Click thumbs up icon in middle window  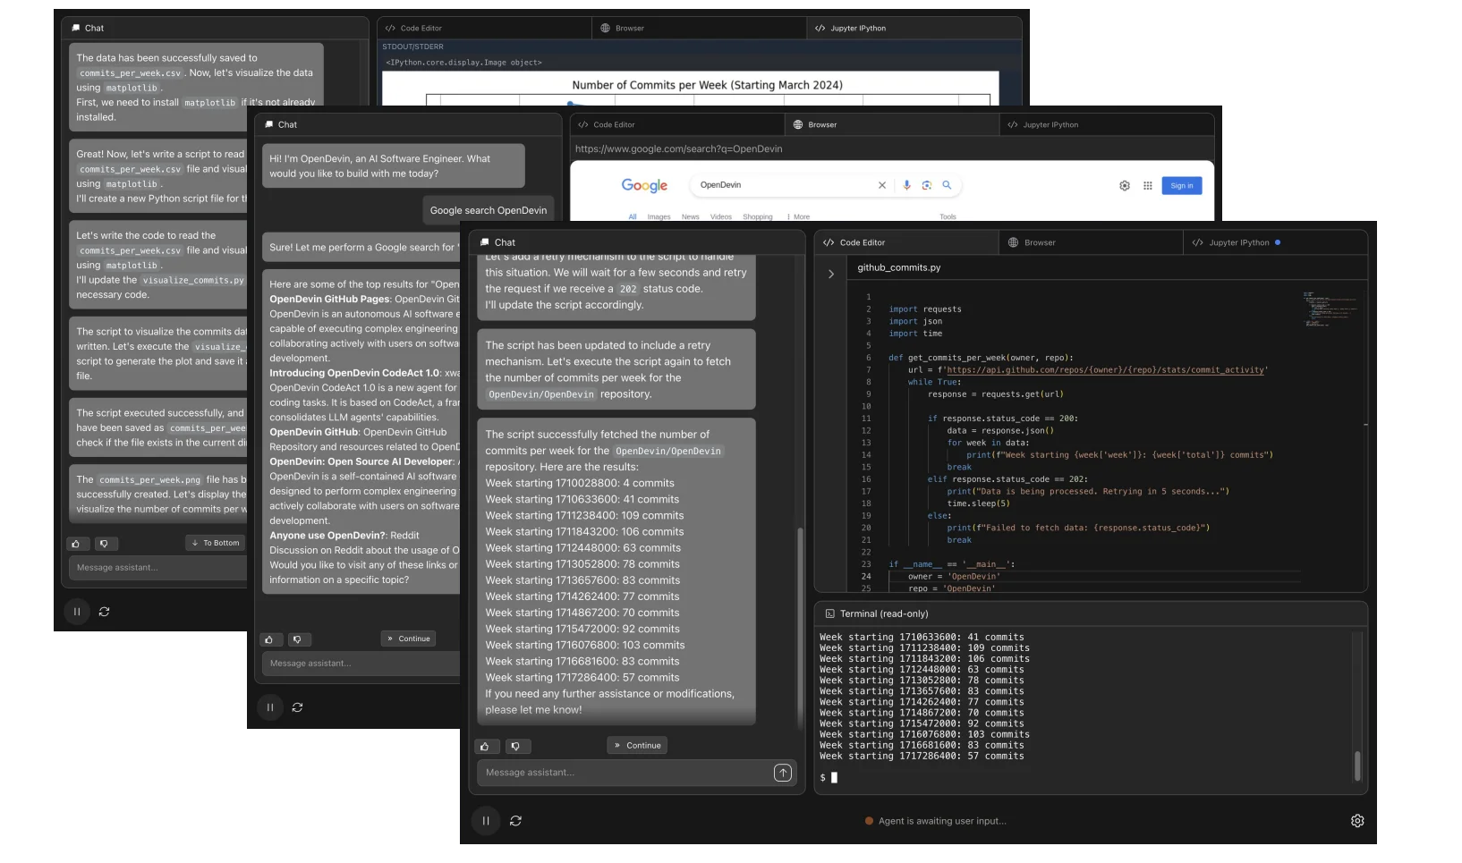269,639
